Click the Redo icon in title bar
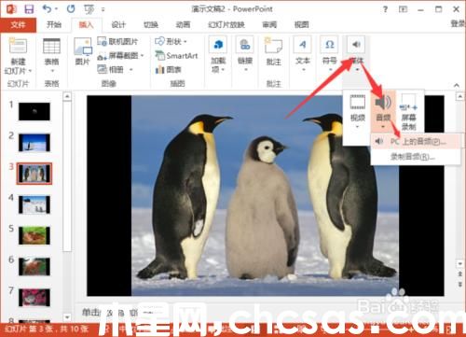This screenshot has width=466, height=337. (71, 8)
